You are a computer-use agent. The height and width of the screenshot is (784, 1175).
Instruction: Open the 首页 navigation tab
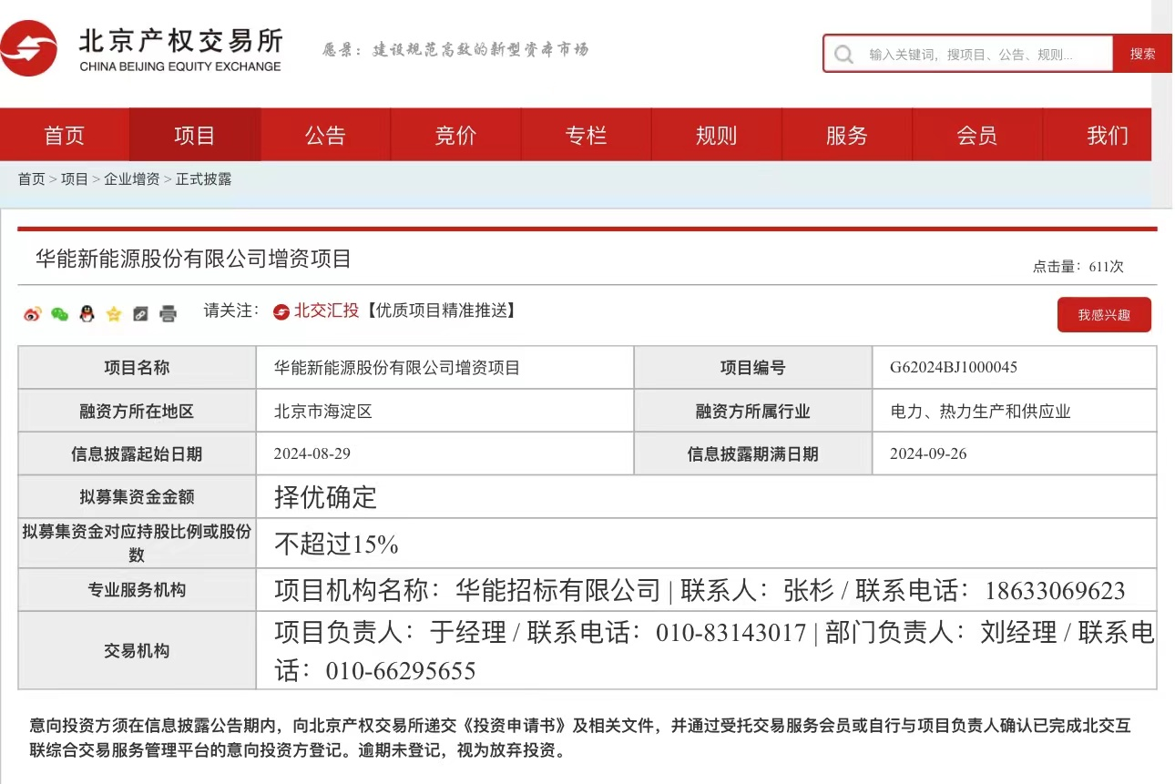click(65, 136)
